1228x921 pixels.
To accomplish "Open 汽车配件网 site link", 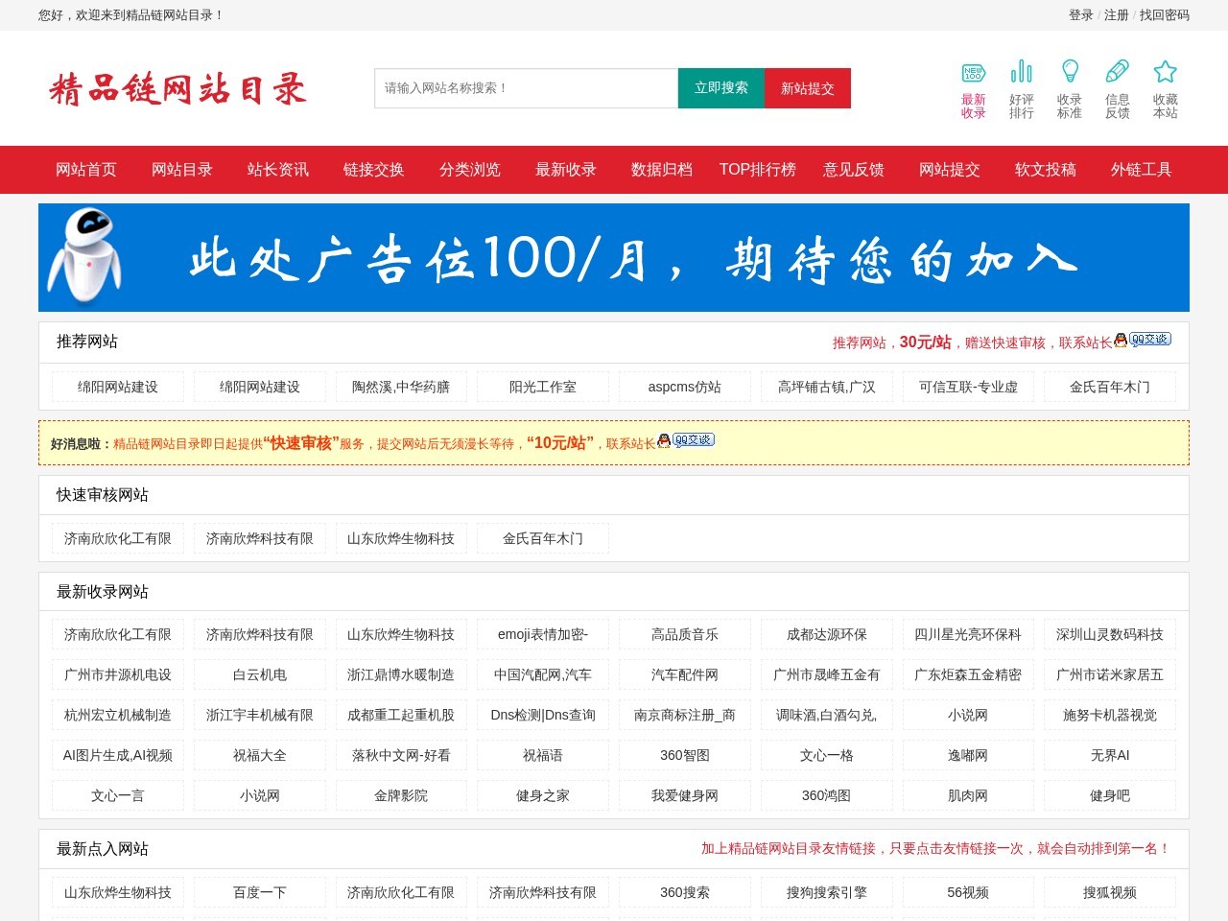I will 685,674.
